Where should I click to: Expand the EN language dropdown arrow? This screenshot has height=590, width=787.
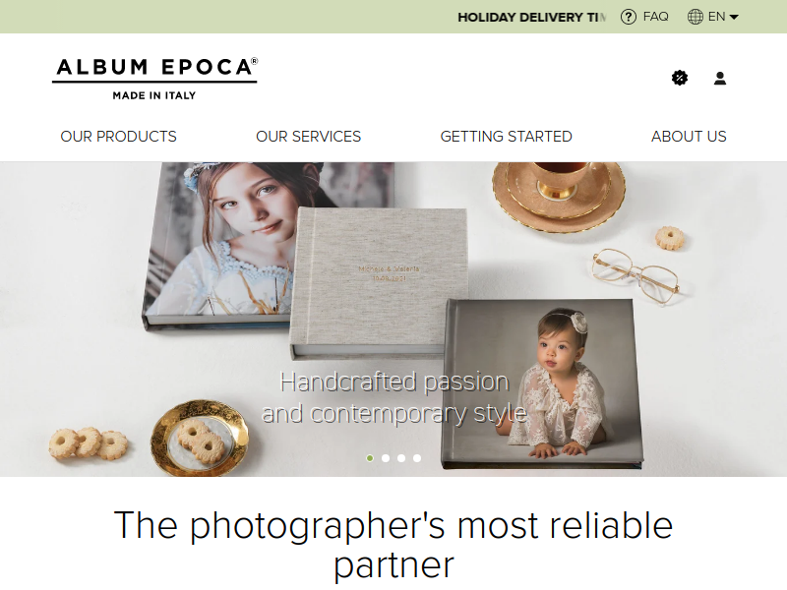click(733, 18)
